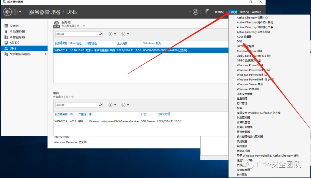This screenshot has width=311, height=178.
Task: Open the 帮助(H) menu
Action: (257, 12)
